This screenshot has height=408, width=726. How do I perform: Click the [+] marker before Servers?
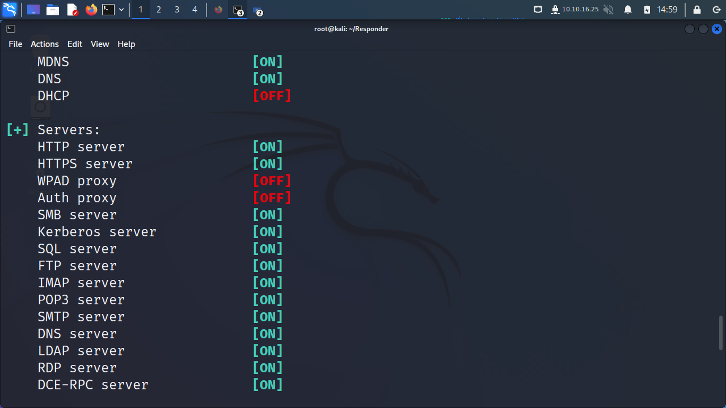coord(18,130)
